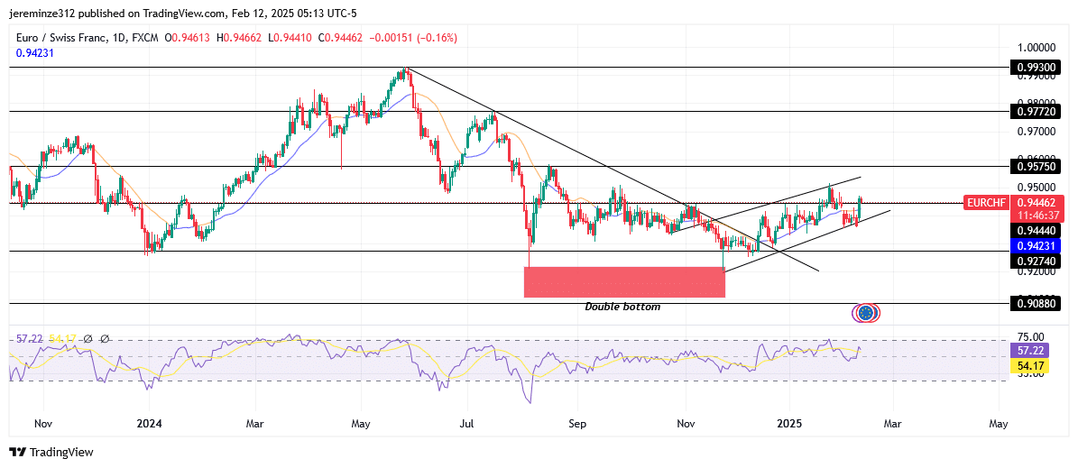Select the 0.97720 horizontal level label

[1037, 111]
